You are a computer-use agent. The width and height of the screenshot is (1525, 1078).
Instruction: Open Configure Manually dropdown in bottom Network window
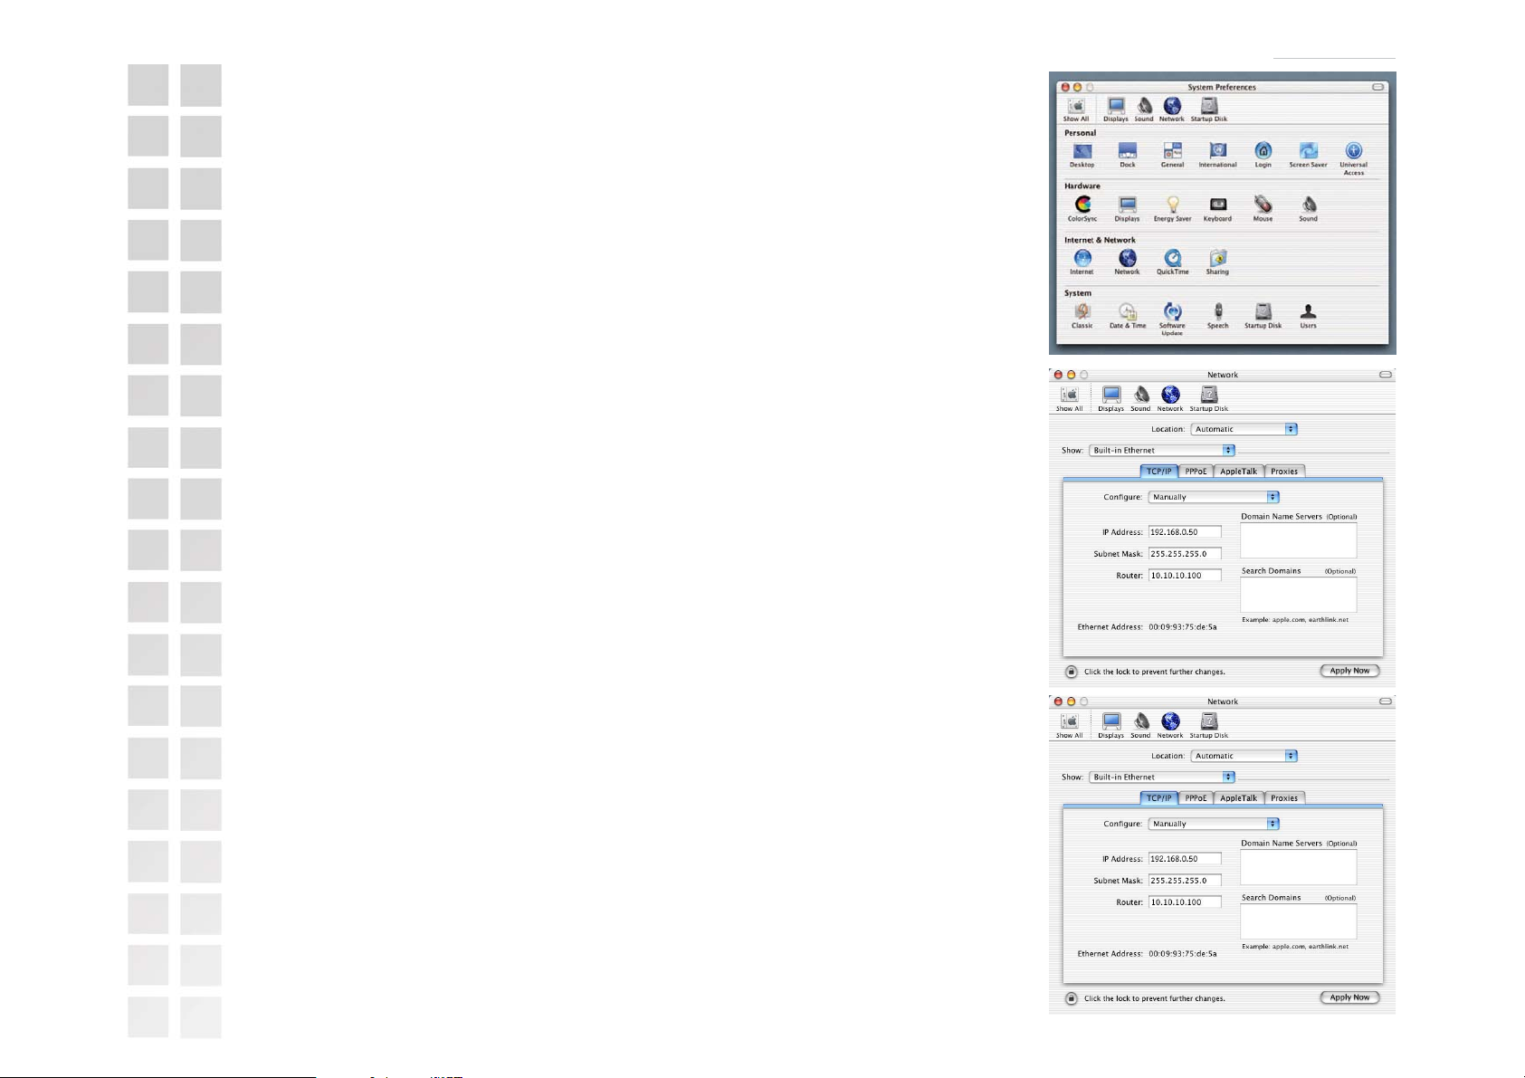(1214, 824)
